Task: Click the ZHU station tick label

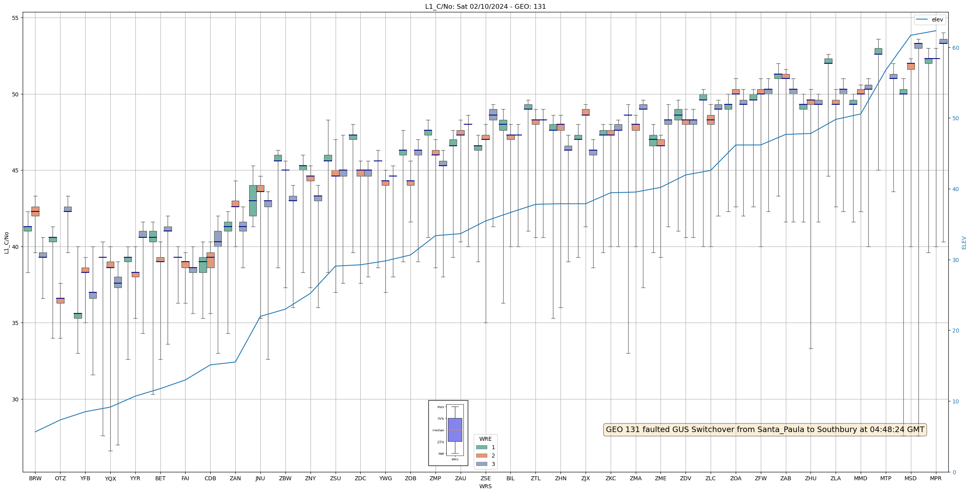Action: 811,478
